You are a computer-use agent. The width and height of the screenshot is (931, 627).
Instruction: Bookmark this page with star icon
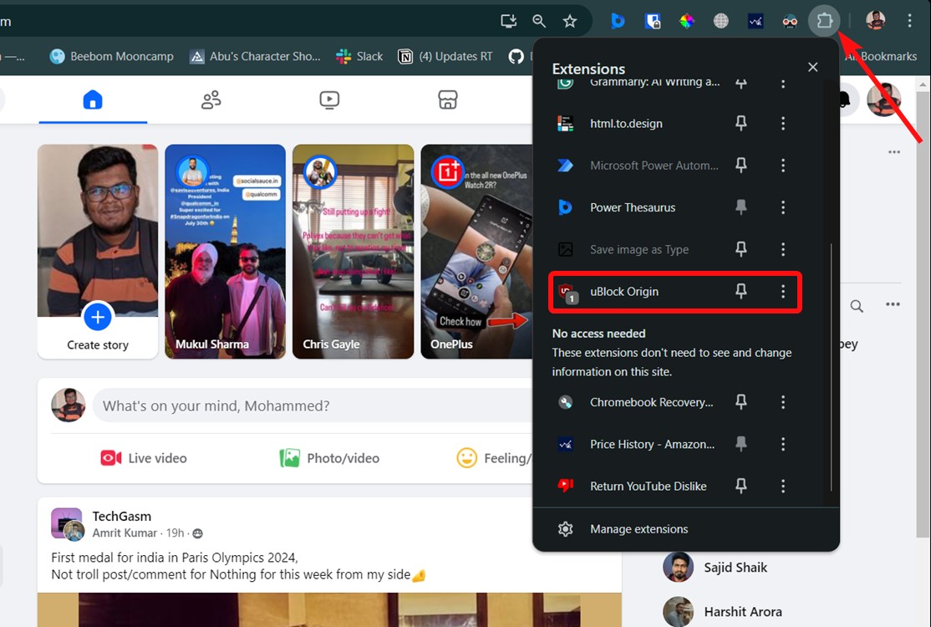pos(570,21)
